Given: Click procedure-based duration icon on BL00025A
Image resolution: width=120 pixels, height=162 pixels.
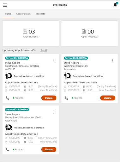Looking at the screenshot, I should (68, 76).
